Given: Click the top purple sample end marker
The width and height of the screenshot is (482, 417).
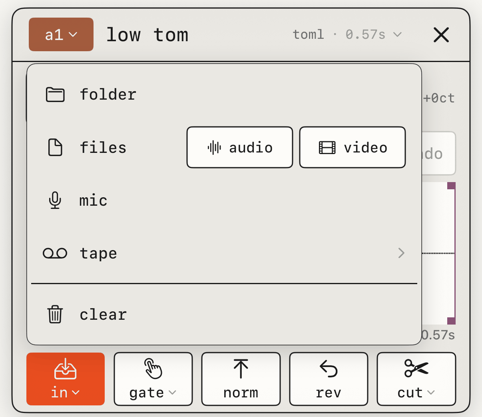Looking at the screenshot, I should pos(451,186).
